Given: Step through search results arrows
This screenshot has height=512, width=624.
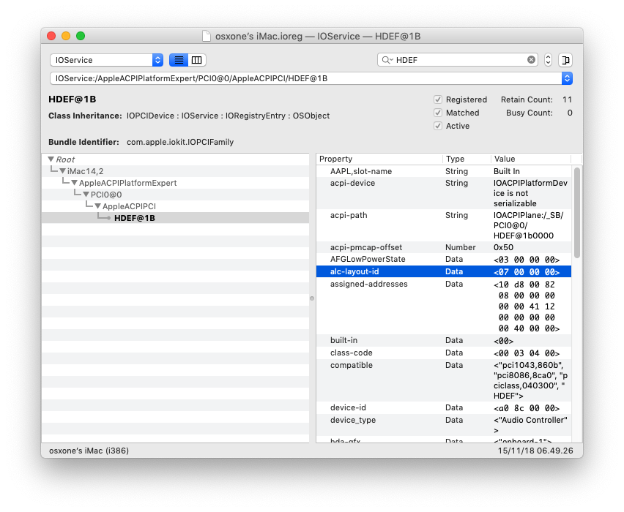Looking at the screenshot, I should click(548, 60).
